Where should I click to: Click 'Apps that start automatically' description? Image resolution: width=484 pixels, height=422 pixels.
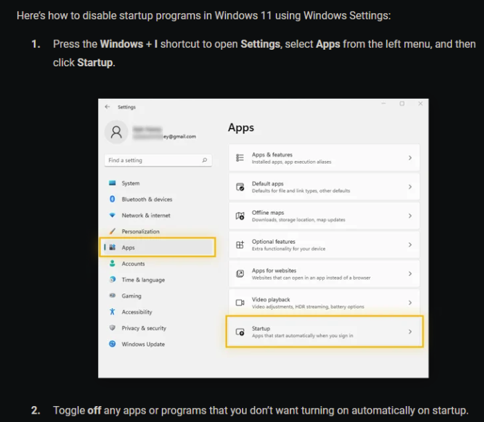coord(302,336)
